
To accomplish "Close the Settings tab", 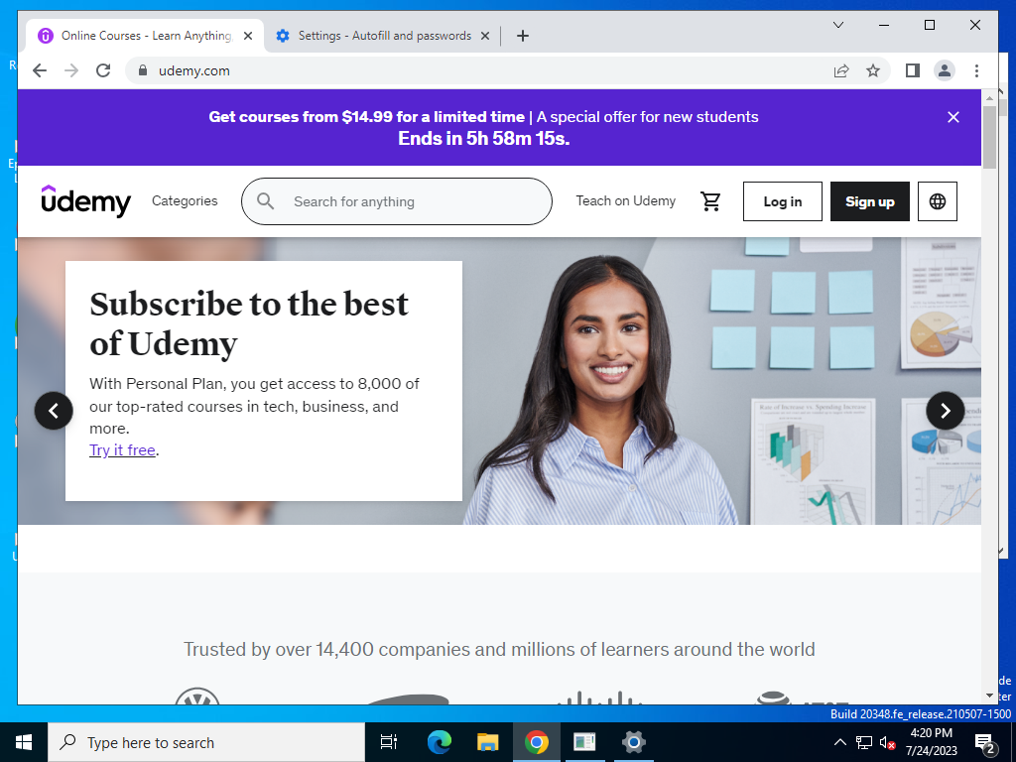I will pyautogui.click(x=484, y=36).
